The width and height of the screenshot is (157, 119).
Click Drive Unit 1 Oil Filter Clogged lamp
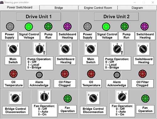(65, 74)
